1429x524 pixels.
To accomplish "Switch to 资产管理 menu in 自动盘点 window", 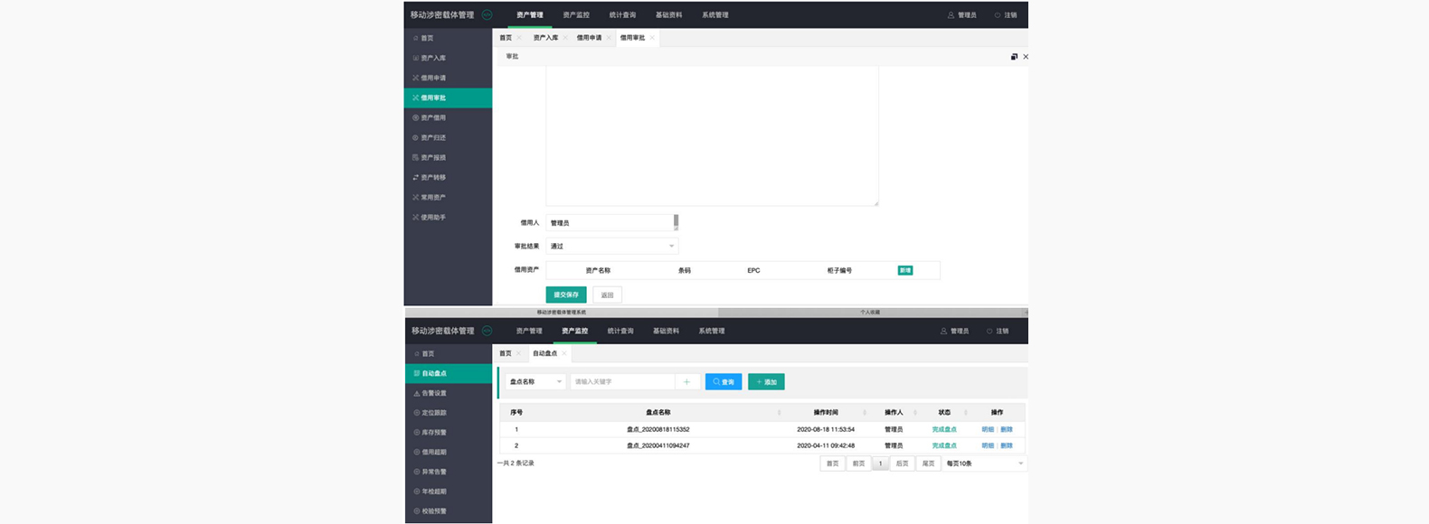I will click(529, 332).
